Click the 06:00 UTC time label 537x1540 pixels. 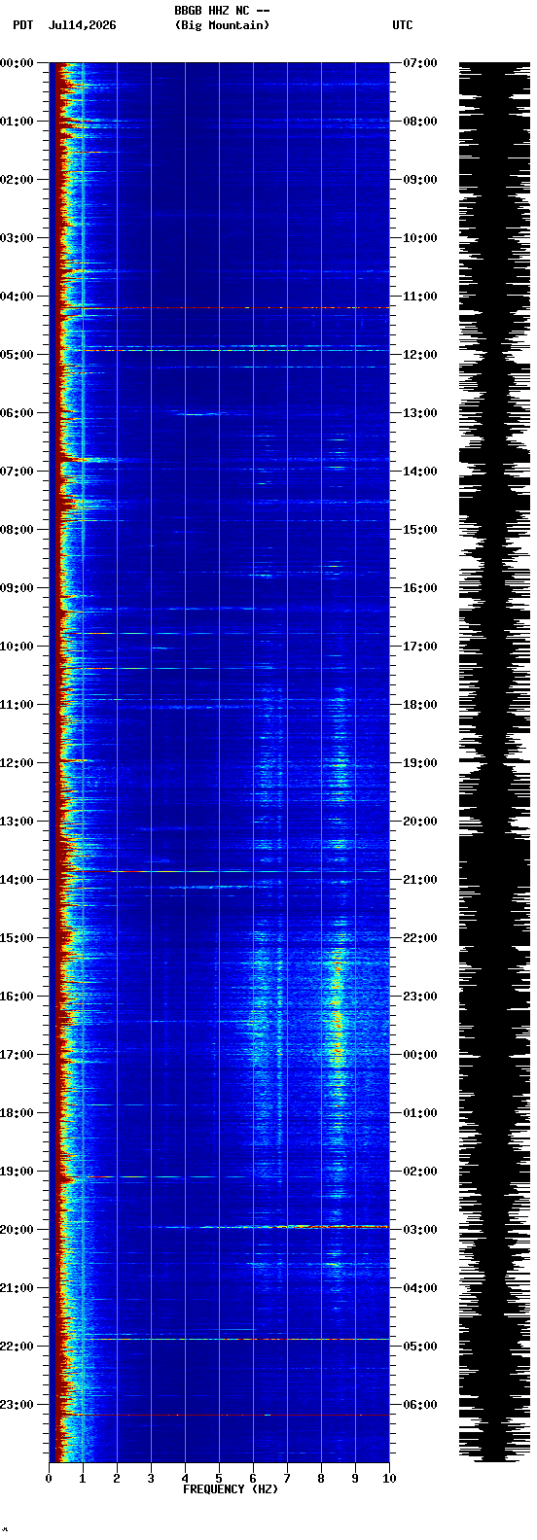(x=420, y=1405)
